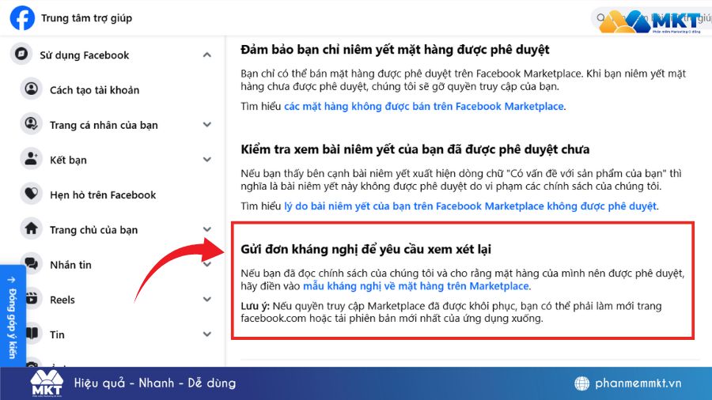The image size is (712, 400).
Task: Open the Đóng góp ý kiến feedback tab
Action: pos(12,316)
